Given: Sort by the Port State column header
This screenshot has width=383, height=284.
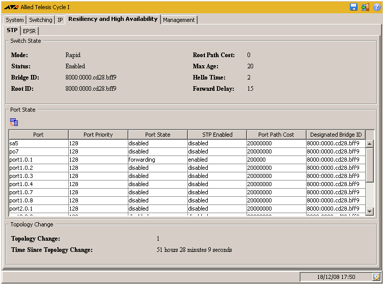Looking at the screenshot, I should (157, 135).
